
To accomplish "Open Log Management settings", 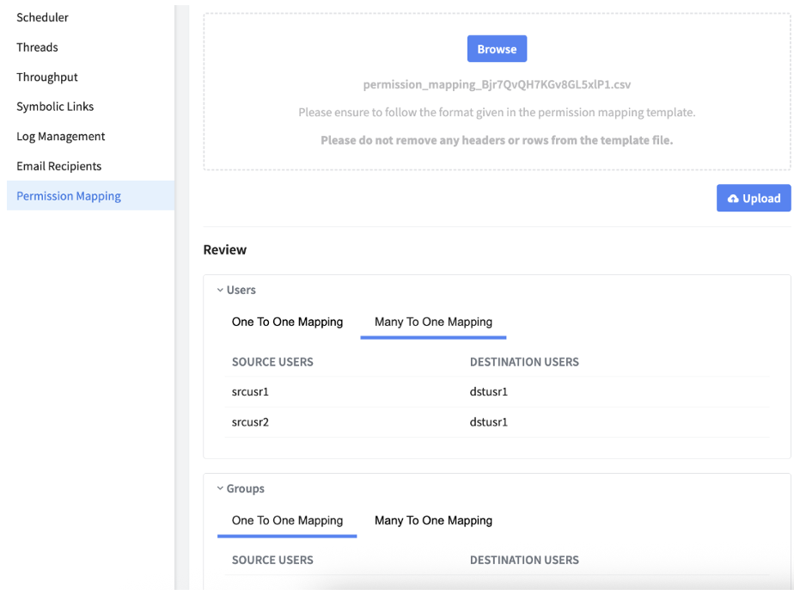I will coord(60,137).
